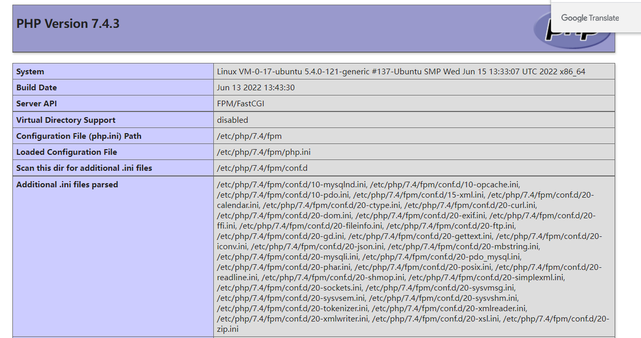The width and height of the screenshot is (641, 338).
Task: Click the "System" row label
Action: pos(30,72)
